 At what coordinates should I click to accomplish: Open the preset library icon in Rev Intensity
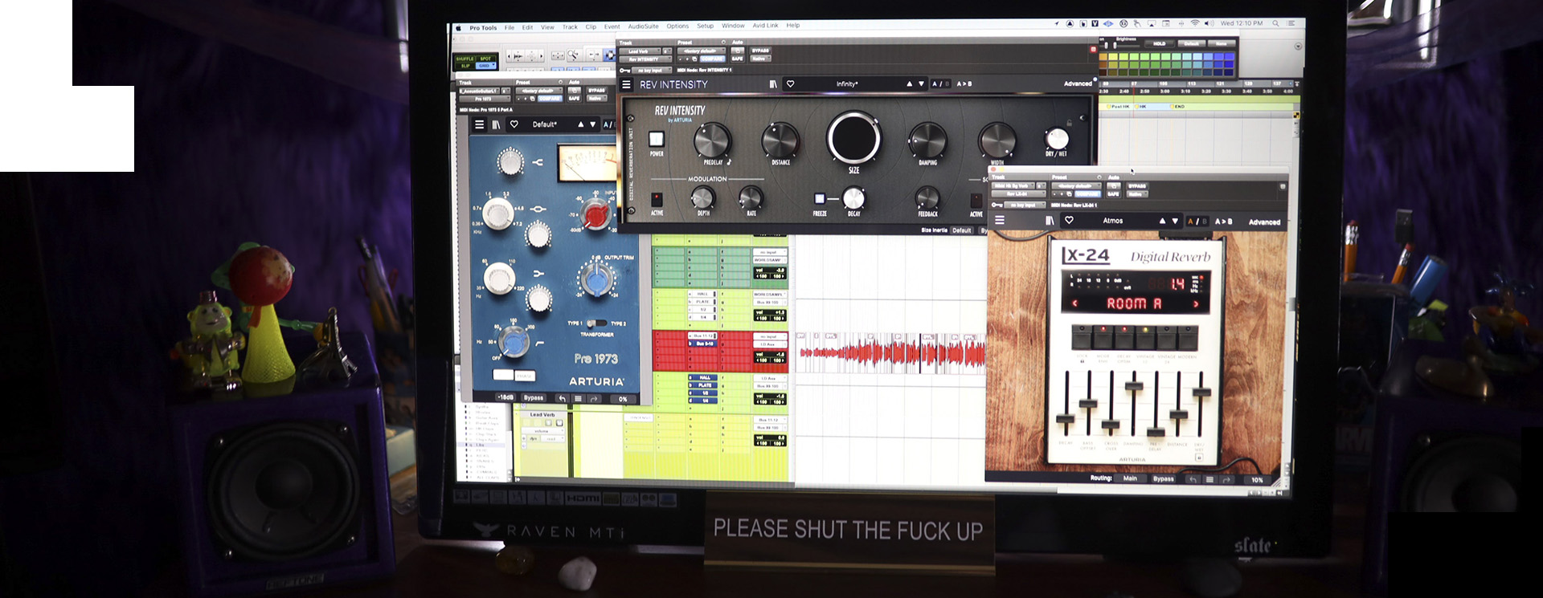(773, 84)
